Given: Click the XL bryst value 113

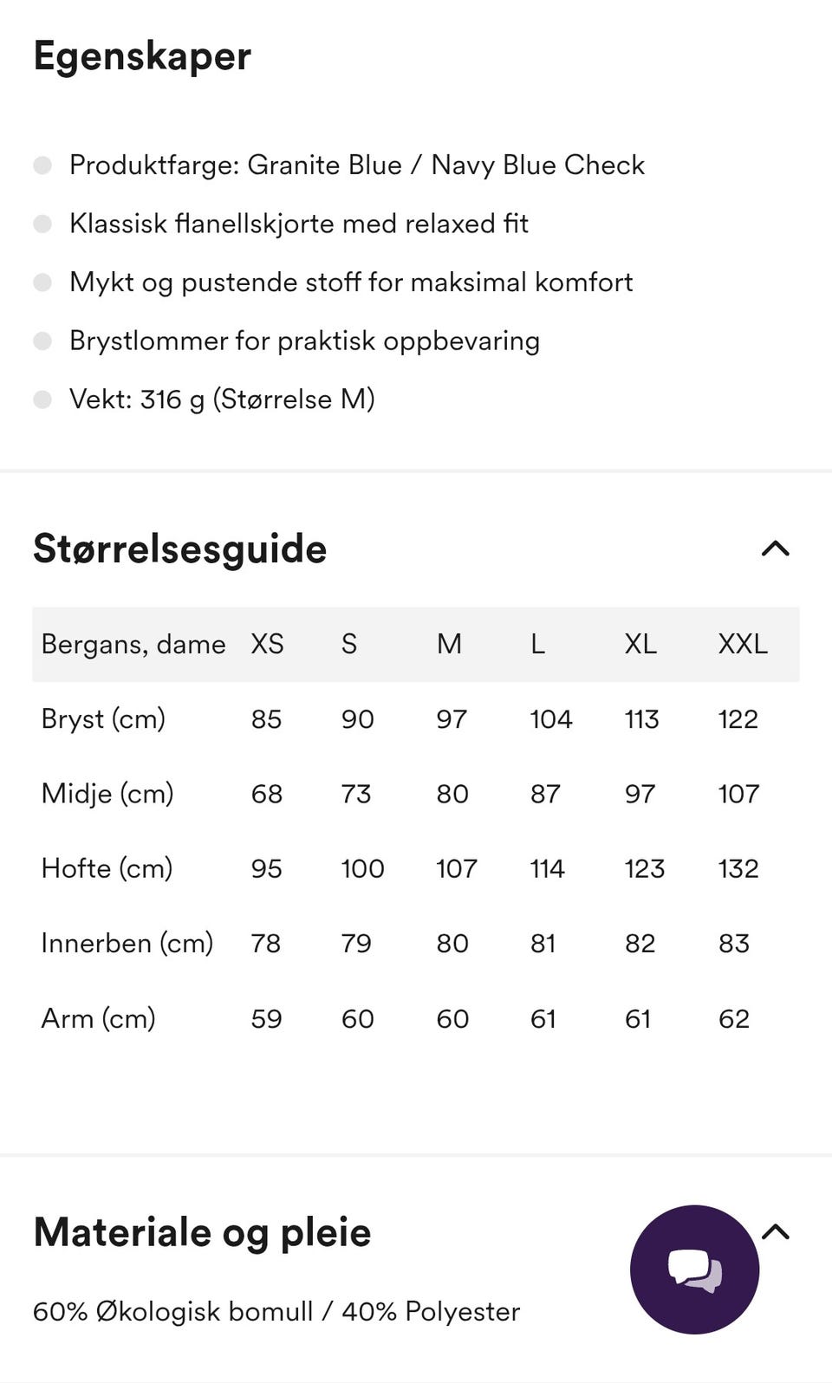Looking at the screenshot, I should point(641,718).
